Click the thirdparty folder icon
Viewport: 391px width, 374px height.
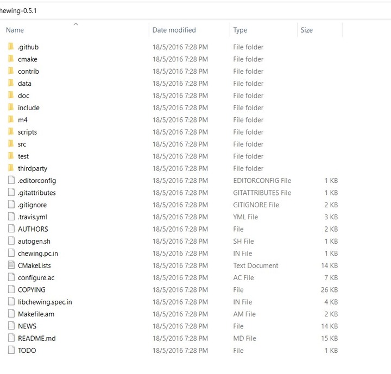[11, 168]
